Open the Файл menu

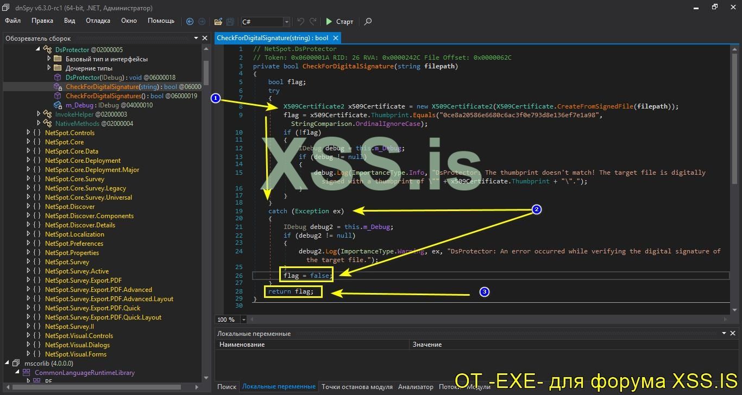(x=12, y=21)
